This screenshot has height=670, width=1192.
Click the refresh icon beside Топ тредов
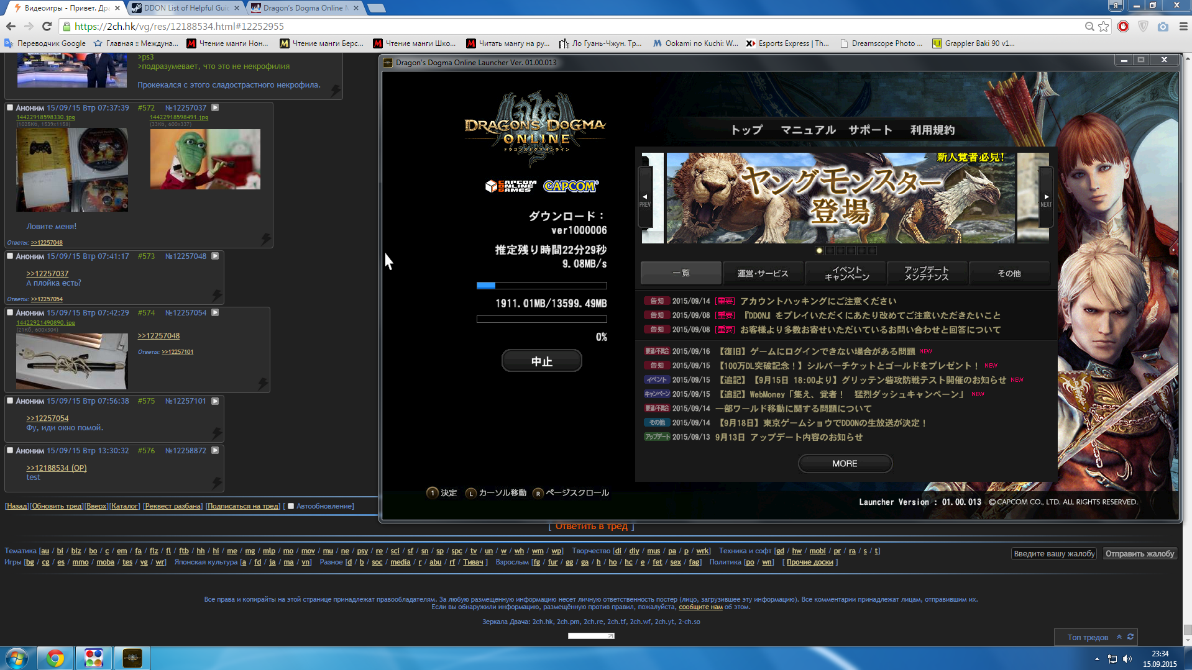pos(1130,636)
